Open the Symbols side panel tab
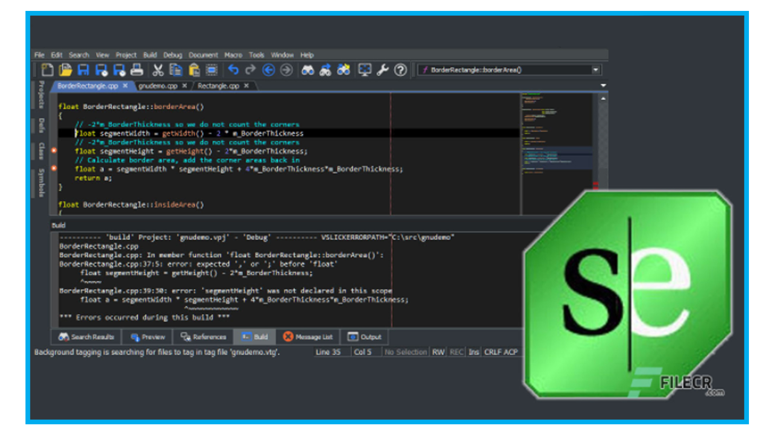This screenshot has height=436, width=776. [x=41, y=183]
